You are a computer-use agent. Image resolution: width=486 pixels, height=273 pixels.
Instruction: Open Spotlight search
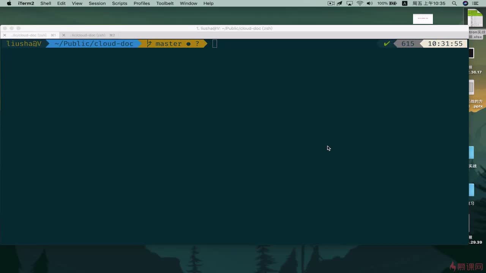(454, 3)
